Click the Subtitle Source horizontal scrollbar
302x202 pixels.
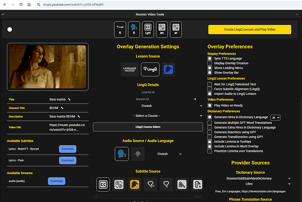(x=146, y=196)
